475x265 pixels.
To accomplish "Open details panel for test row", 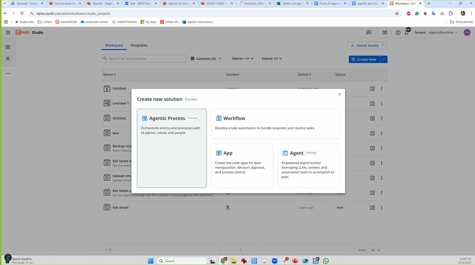I will pos(372,133).
